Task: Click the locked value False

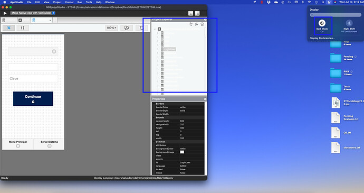Action: (x=183, y=170)
